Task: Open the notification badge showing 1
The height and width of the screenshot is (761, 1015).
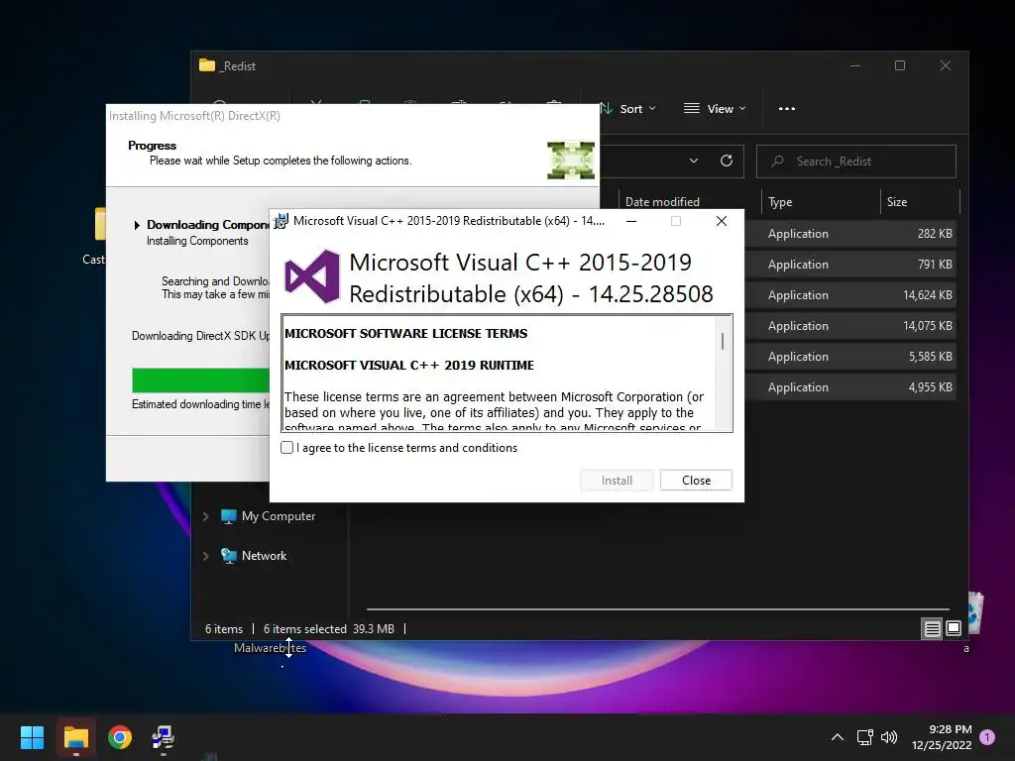Action: [987, 737]
